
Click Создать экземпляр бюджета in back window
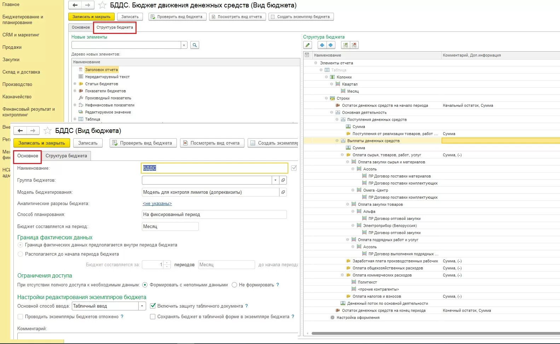pos(301,17)
